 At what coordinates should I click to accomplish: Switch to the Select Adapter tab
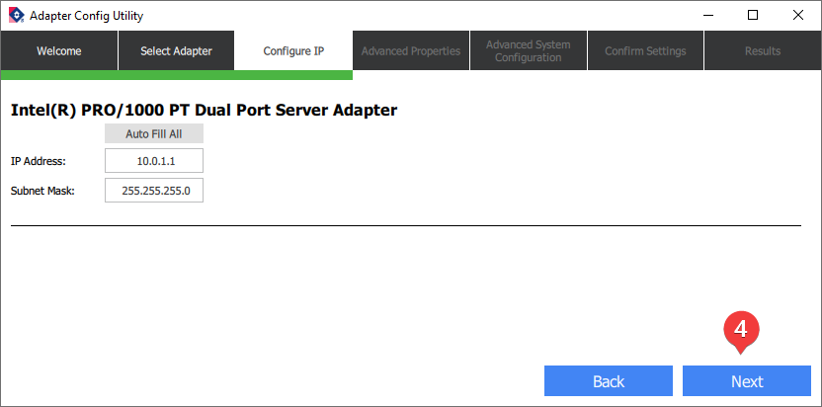tap(176, 51)
